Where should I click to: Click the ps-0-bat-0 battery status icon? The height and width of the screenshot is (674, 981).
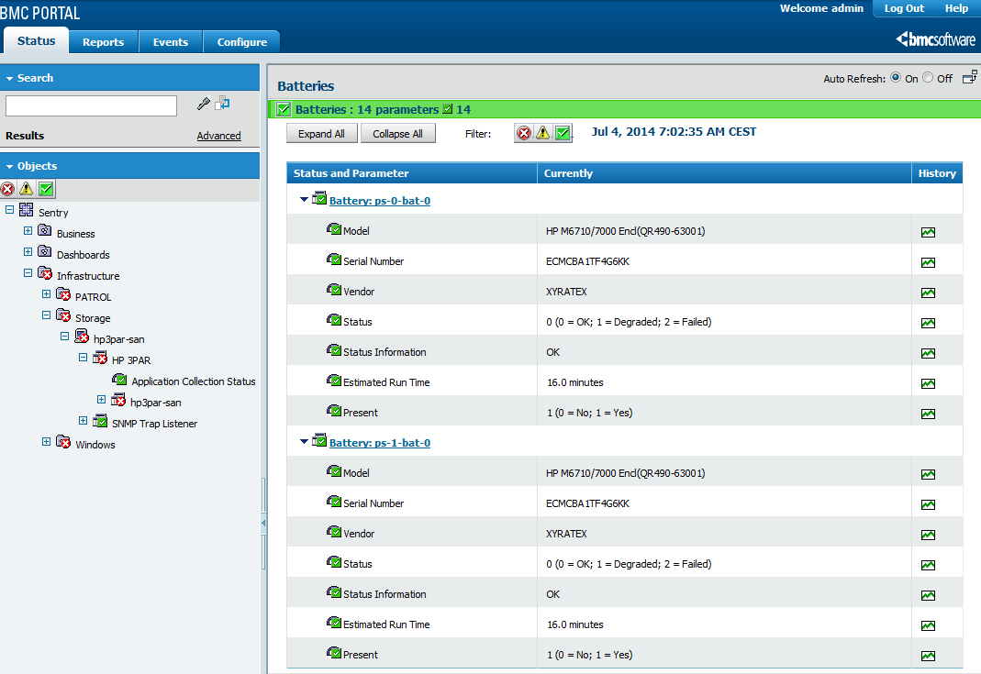click(319, 197)
